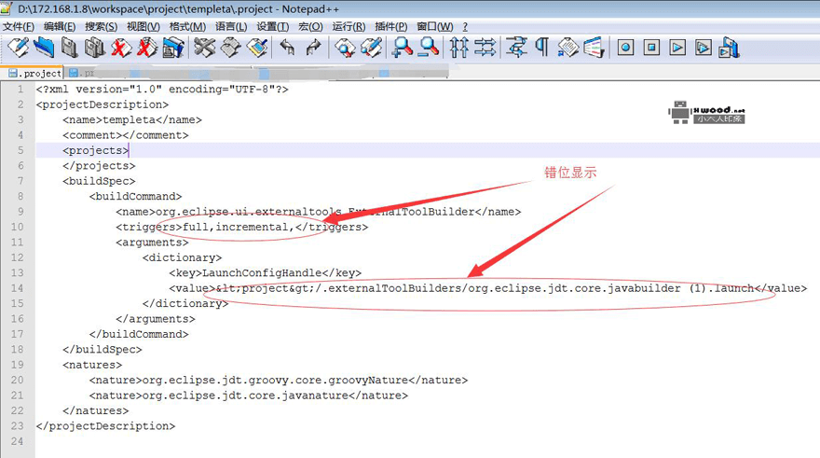Switch to the .project document tab
820x458 pixels.
[34, 73]
